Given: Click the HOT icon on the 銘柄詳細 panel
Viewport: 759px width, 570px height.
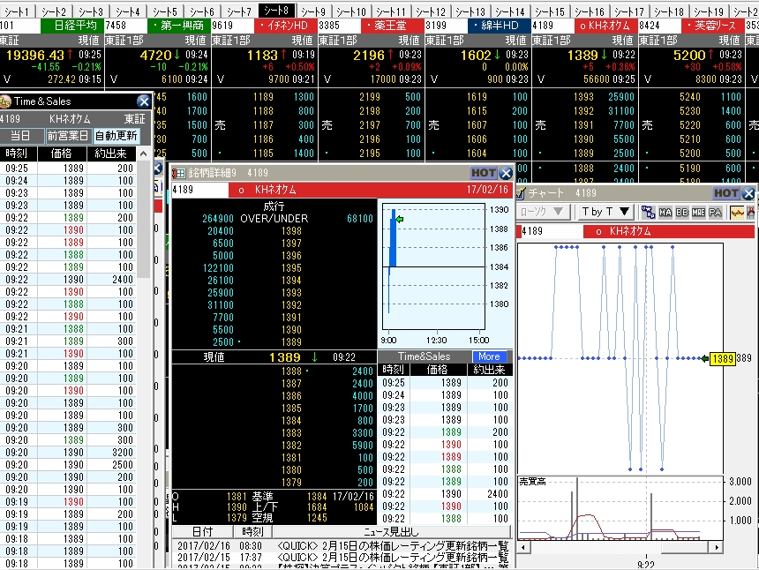Looking at the screenshot, I should coord(483,174).
